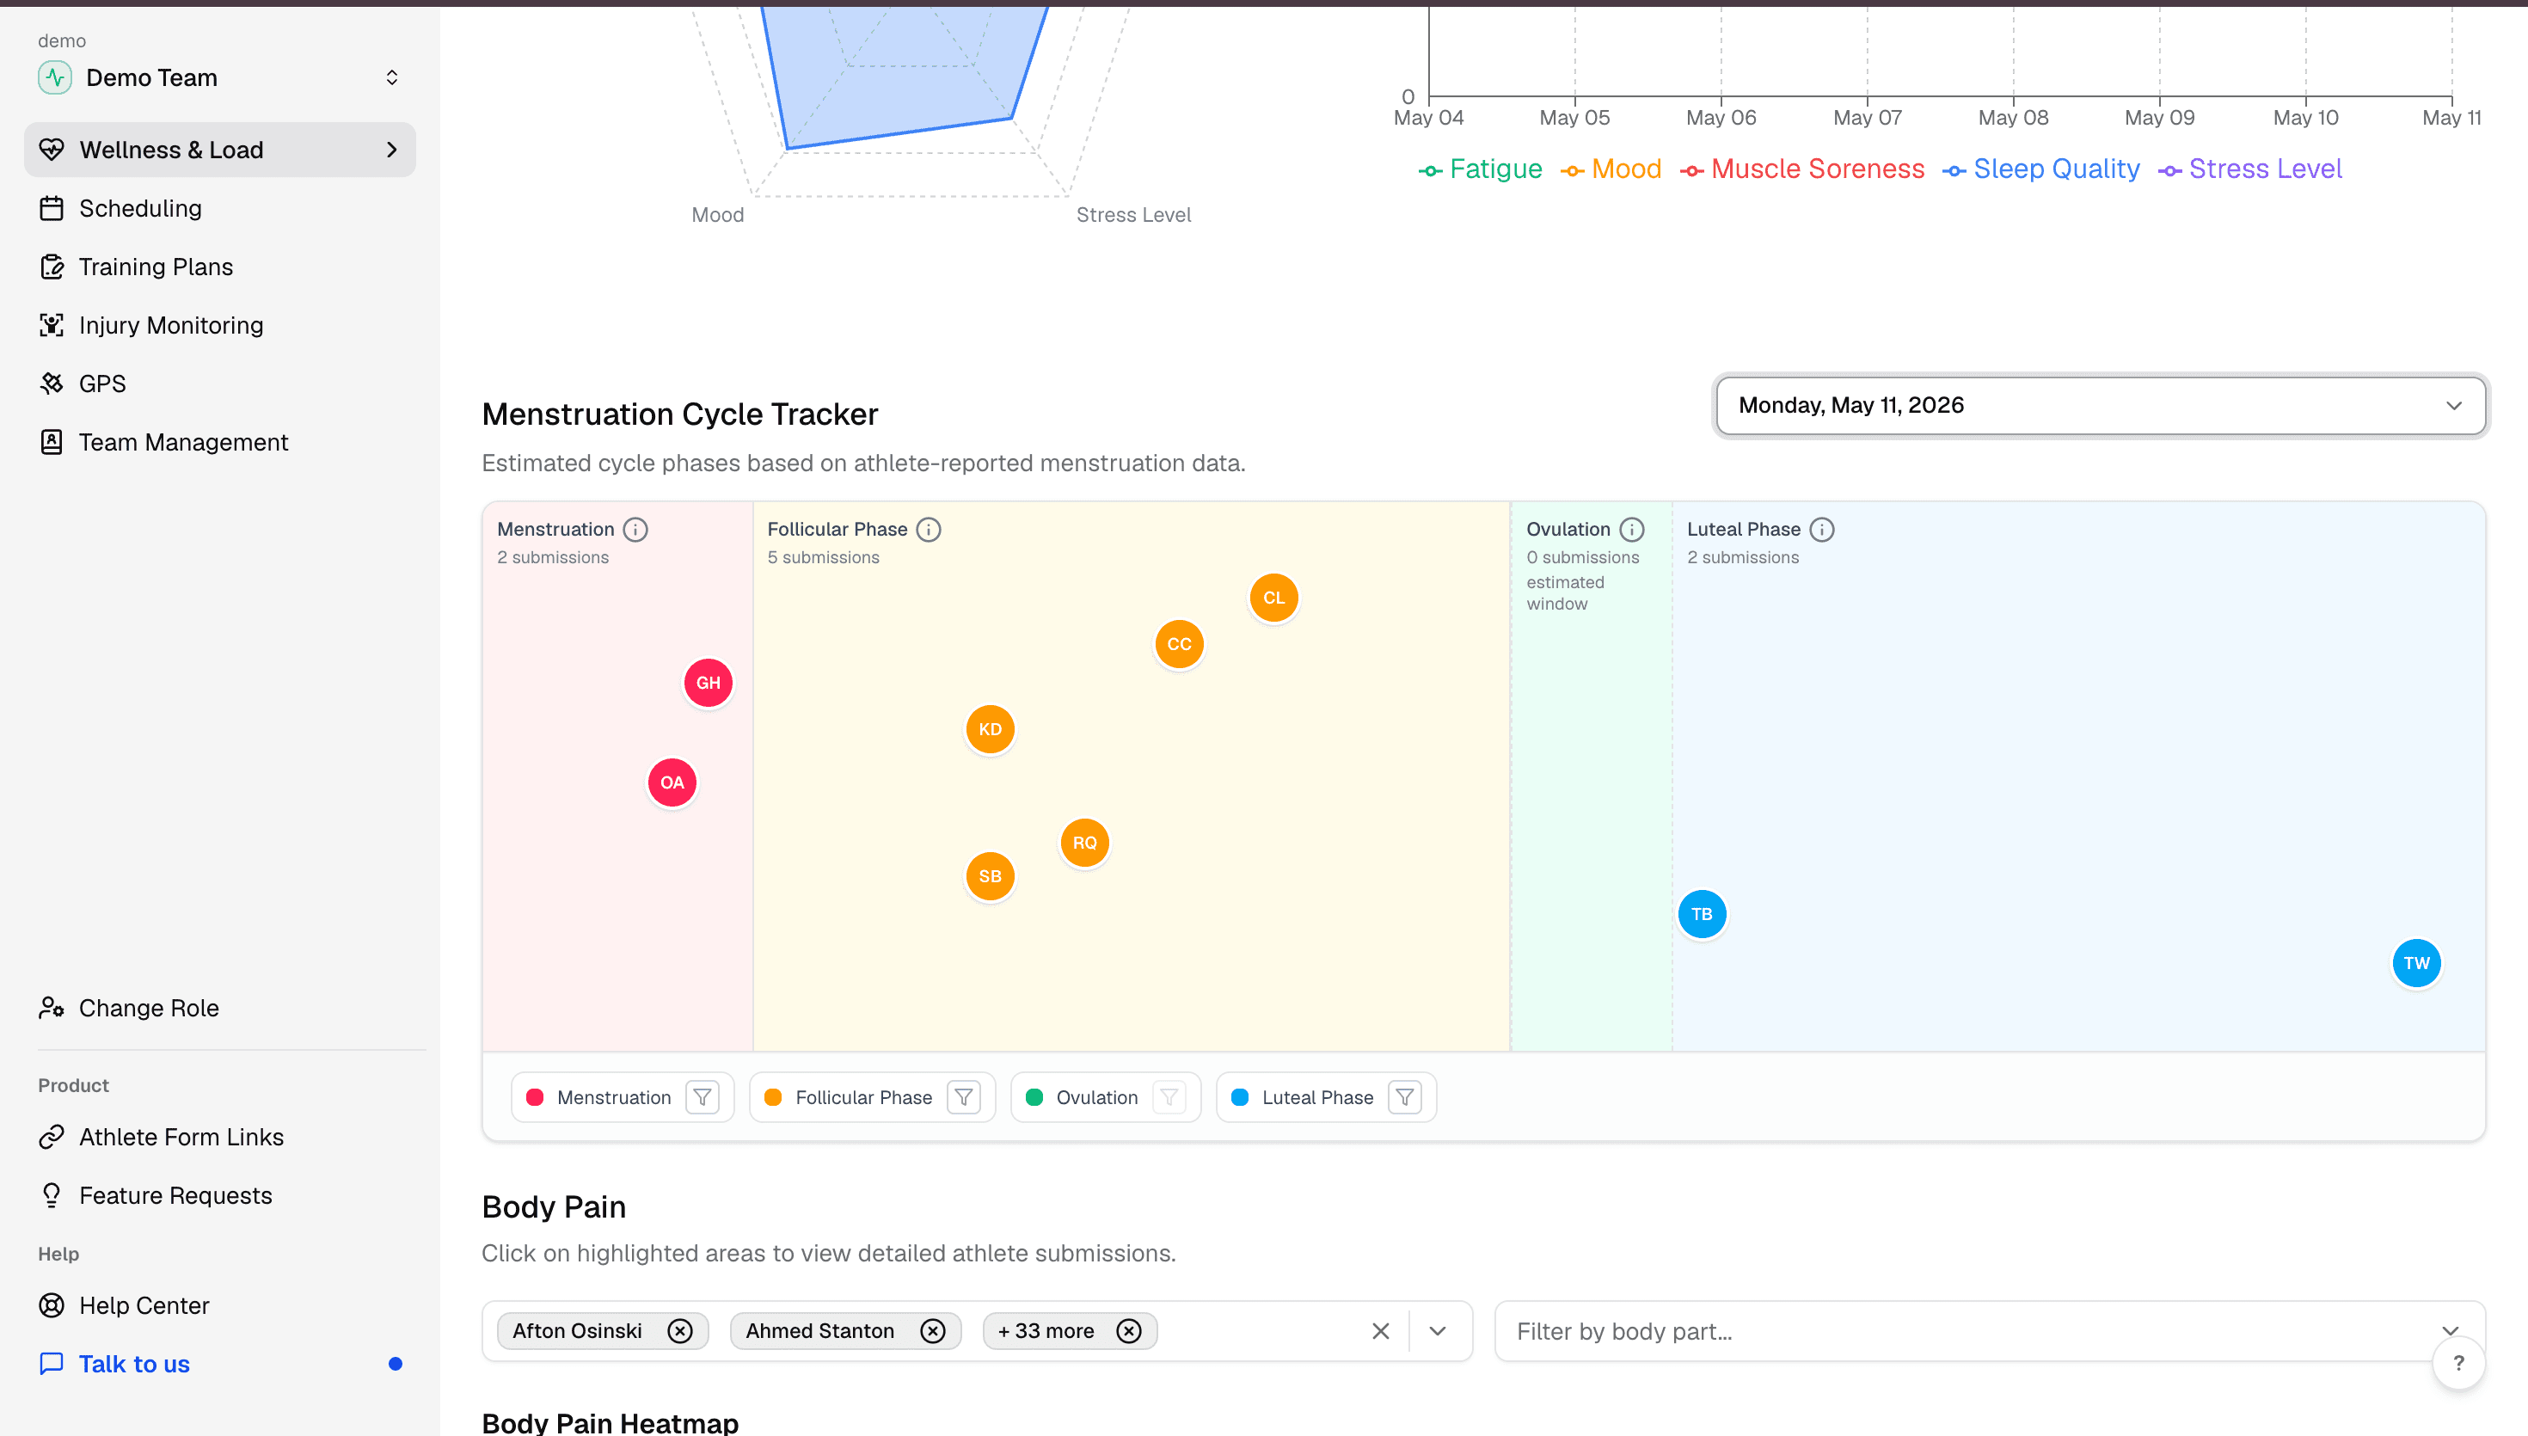Click the Change Role user-gear icon
This screenshot has height=1436, width=2528.
pyautogui.click(x=52, y=1008)
